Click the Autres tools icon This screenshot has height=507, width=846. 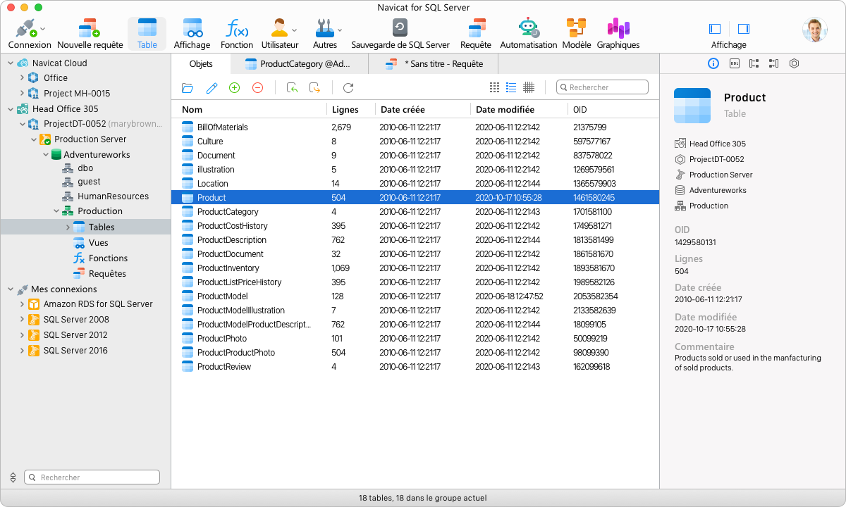pos(324,29)
